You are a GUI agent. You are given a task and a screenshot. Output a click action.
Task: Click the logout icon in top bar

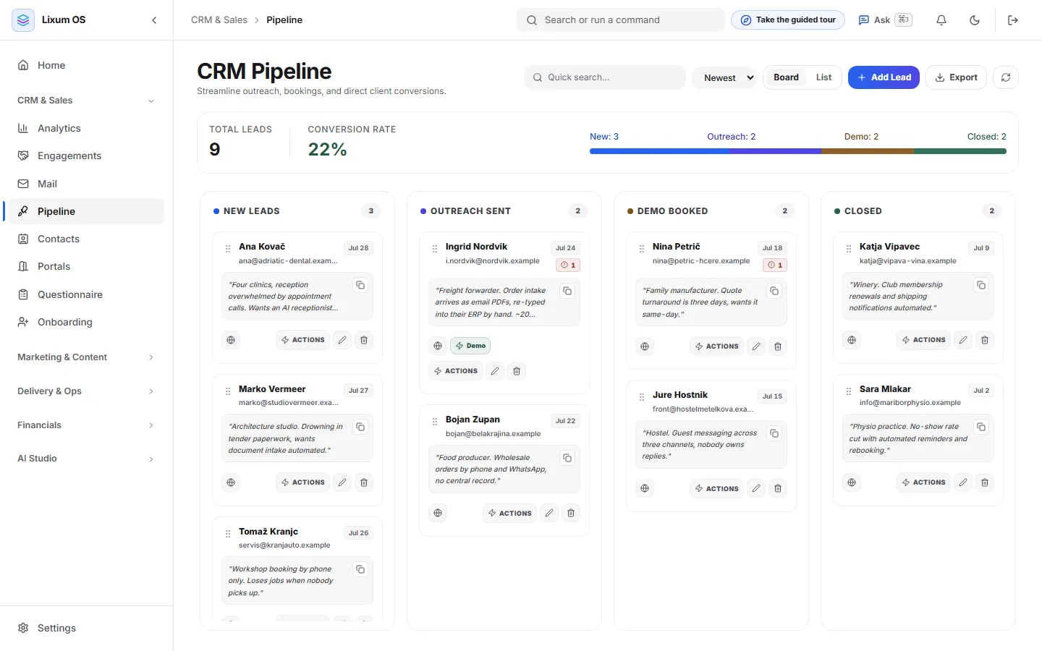point(1013,20)
